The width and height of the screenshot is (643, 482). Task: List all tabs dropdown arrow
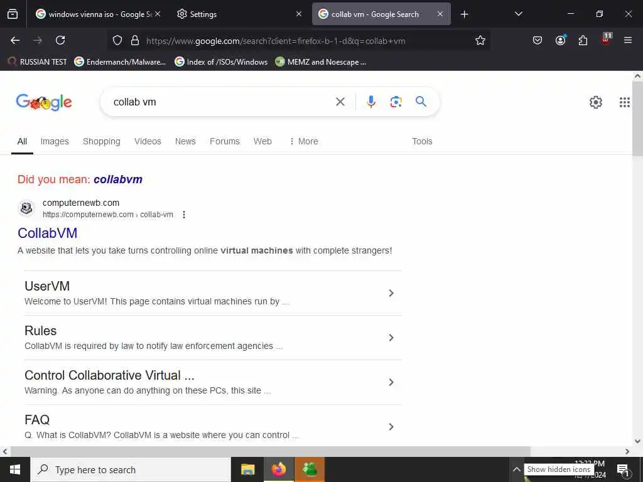(x=518, y=14)
